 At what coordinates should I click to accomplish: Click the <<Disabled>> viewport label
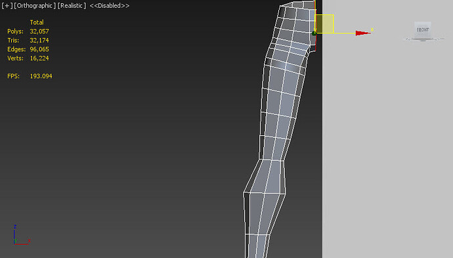tap(110, 5)
